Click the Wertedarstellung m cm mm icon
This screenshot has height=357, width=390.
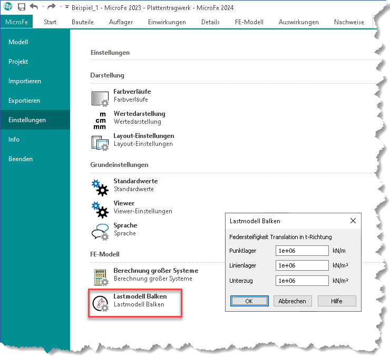click(x=100, y=121)
